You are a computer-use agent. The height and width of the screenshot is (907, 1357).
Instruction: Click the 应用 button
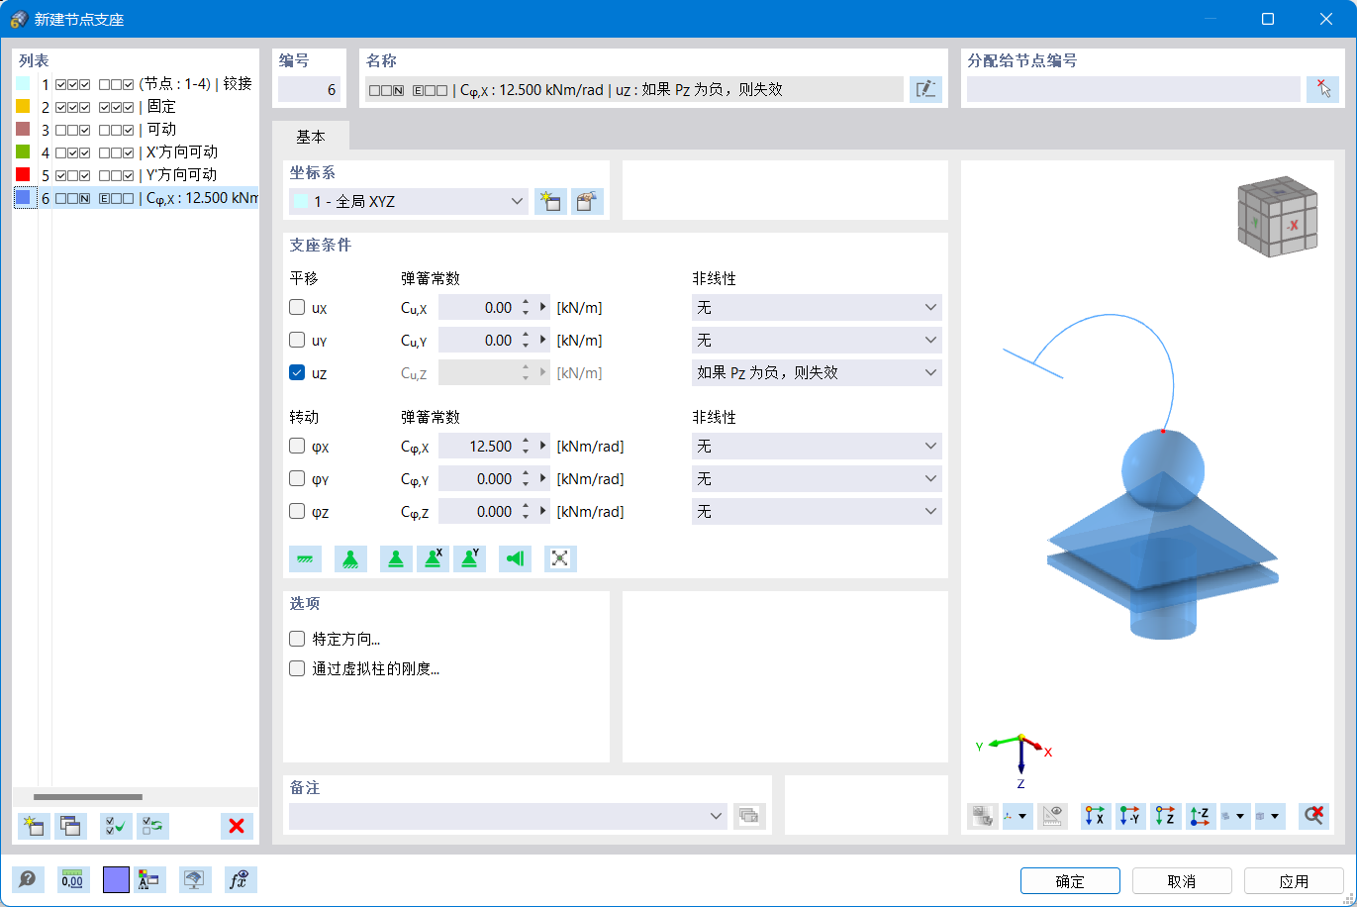tap(1295, 880)
